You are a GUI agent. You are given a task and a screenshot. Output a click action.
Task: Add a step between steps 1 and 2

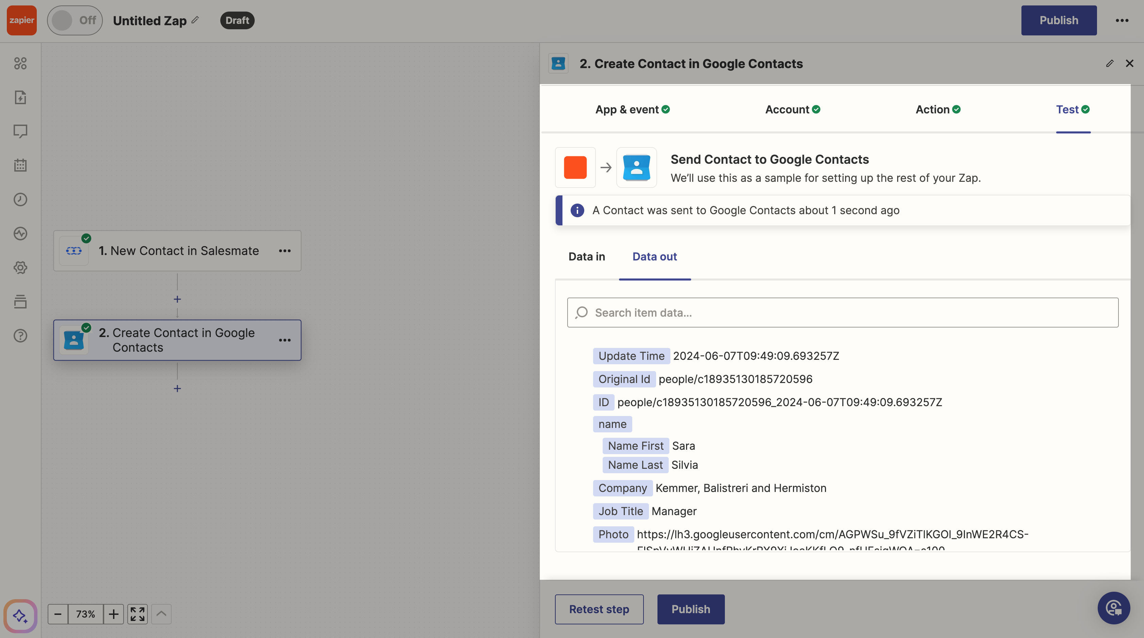(177, 299)
